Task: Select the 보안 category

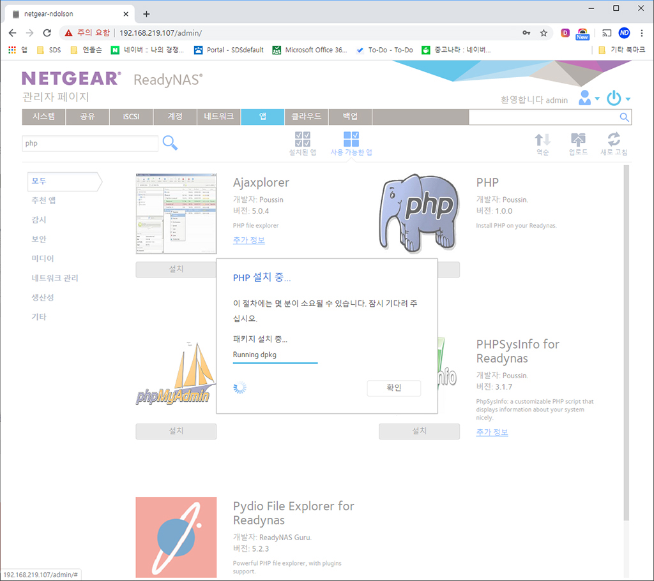Action: click(39, 239)
